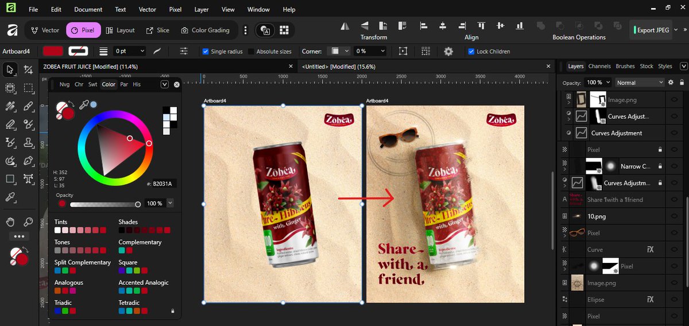Switch to the Channels tab
This screenshot has height=326, width=689.
pos(599,66)
